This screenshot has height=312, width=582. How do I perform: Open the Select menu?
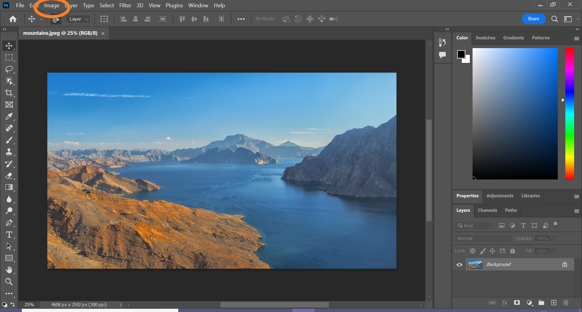[x=107, y=5]
